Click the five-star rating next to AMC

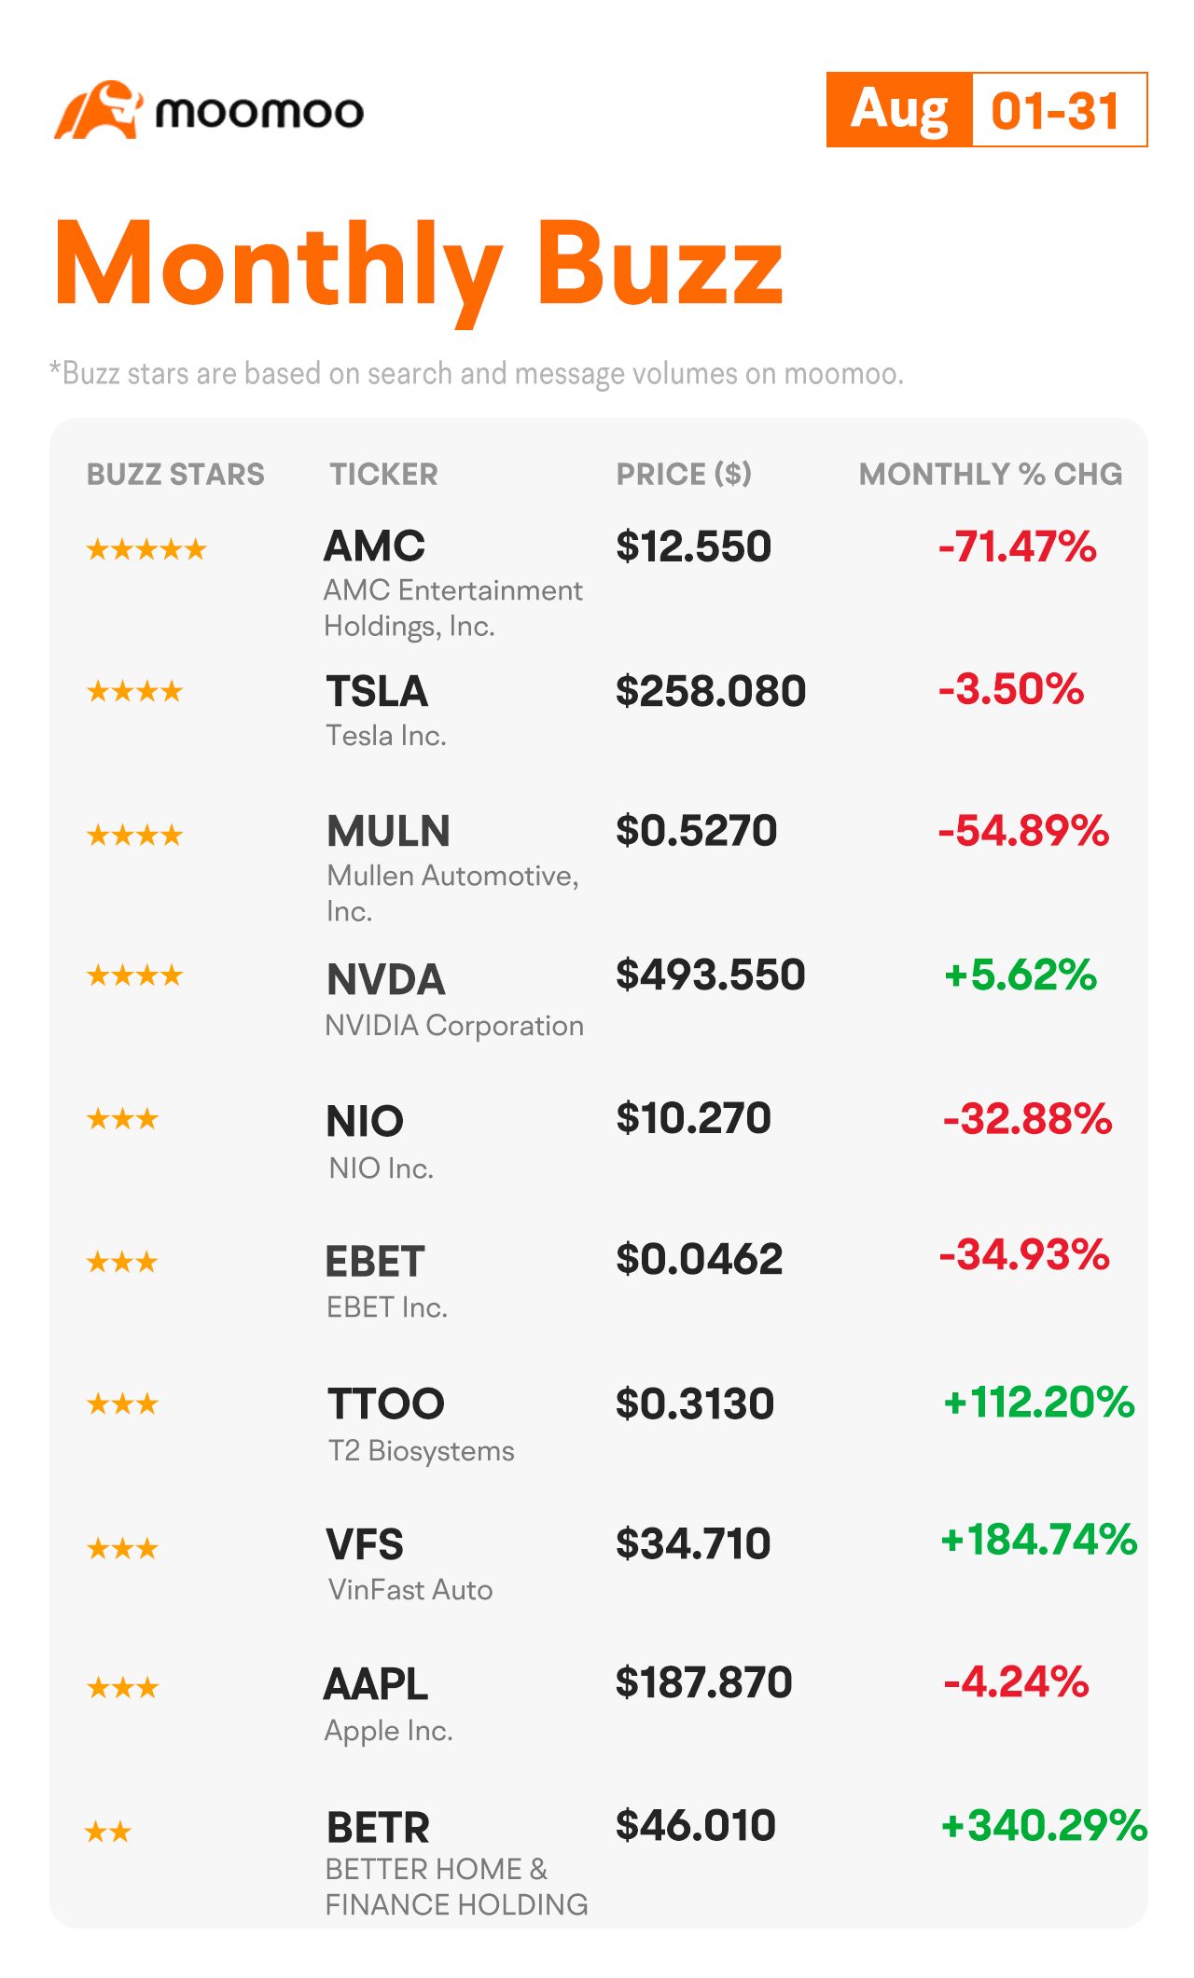pyautogui.click(x=146, y=549)
